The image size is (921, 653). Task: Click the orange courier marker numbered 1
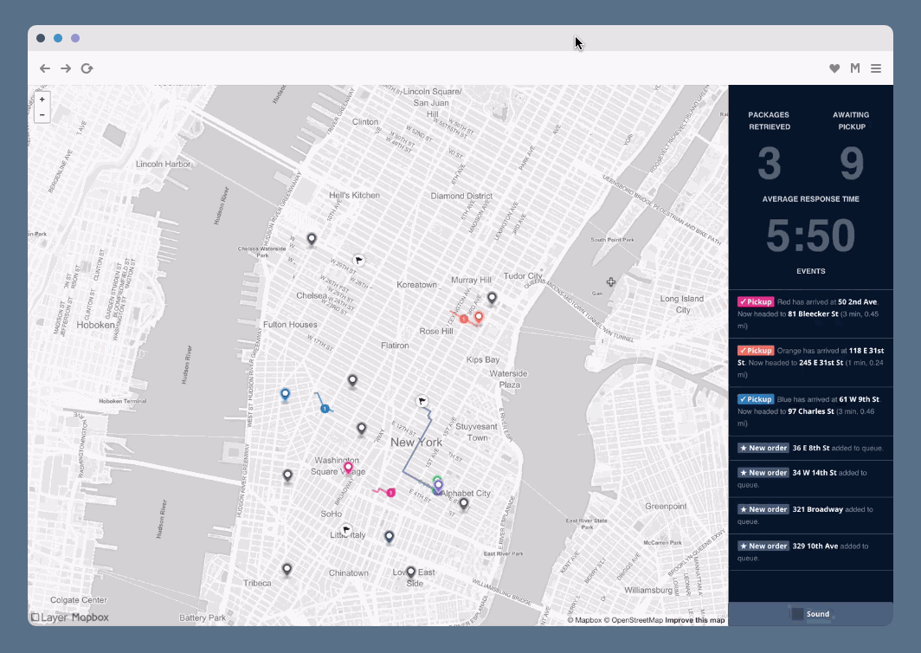[463, 319]
